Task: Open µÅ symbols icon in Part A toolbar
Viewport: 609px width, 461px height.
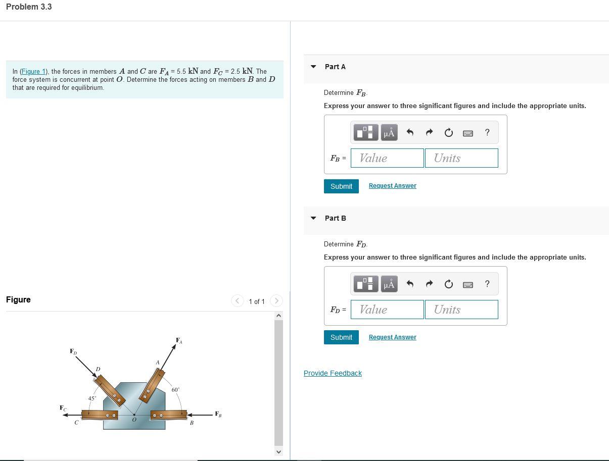Action: point(389,132)
